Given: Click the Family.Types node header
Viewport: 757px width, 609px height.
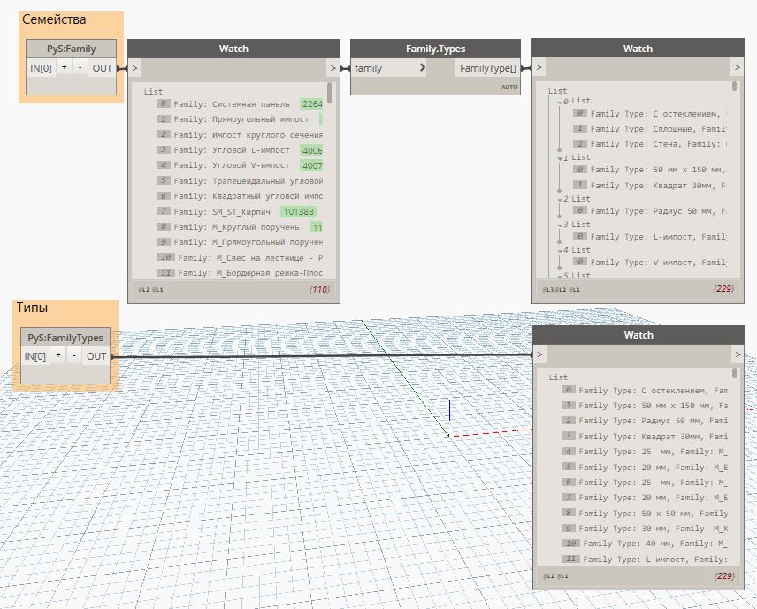Looking at the screenshot, I should coord(435,49).
